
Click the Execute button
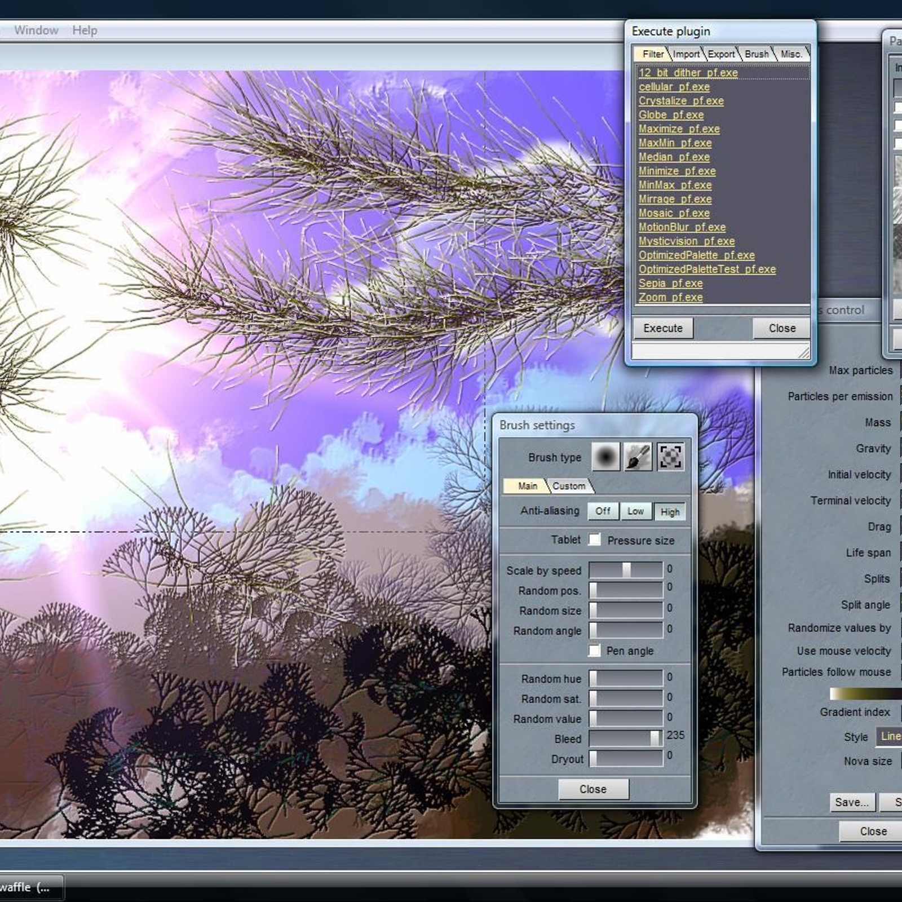click(x=663, y=328)
